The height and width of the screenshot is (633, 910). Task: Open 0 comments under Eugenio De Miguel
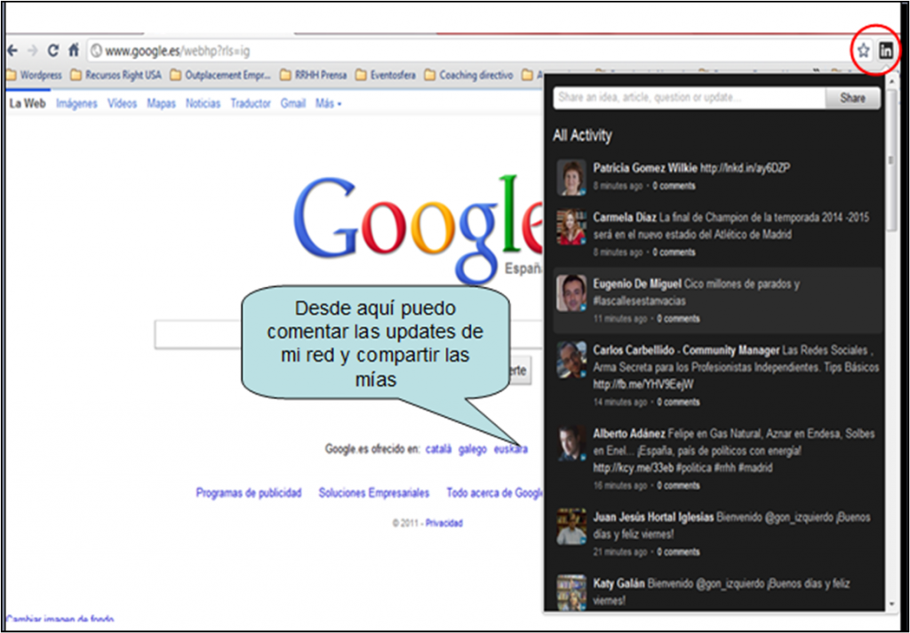pos(678,318)
